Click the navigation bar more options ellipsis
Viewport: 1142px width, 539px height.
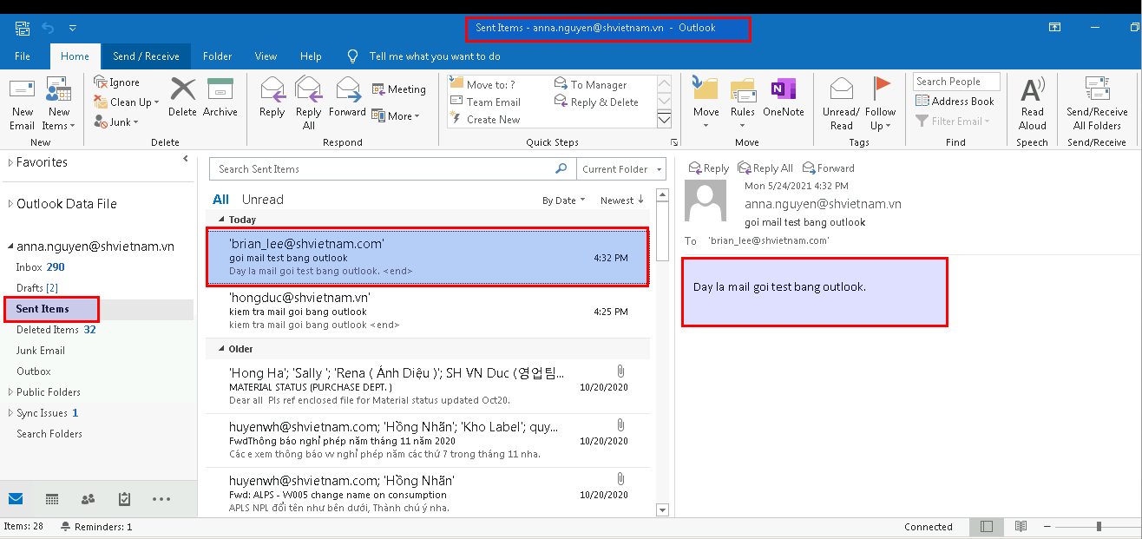161,499
